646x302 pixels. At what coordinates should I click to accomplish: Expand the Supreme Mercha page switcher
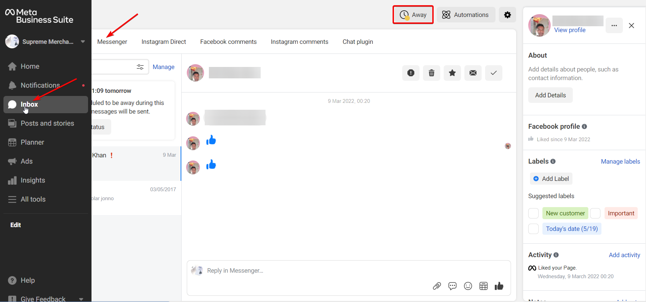(x=83, y=41)
